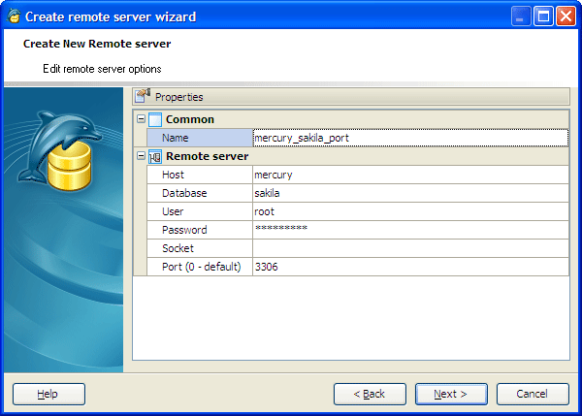582x416 pixels.
Task: Click the Common group heading text
Action: click(x=190, y=119)
